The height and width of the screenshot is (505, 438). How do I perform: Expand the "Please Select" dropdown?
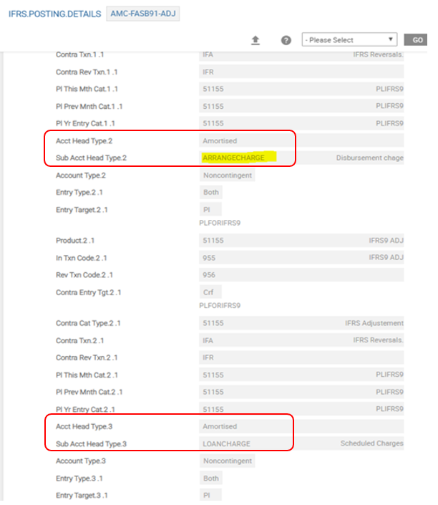click(x=349, y=40)
